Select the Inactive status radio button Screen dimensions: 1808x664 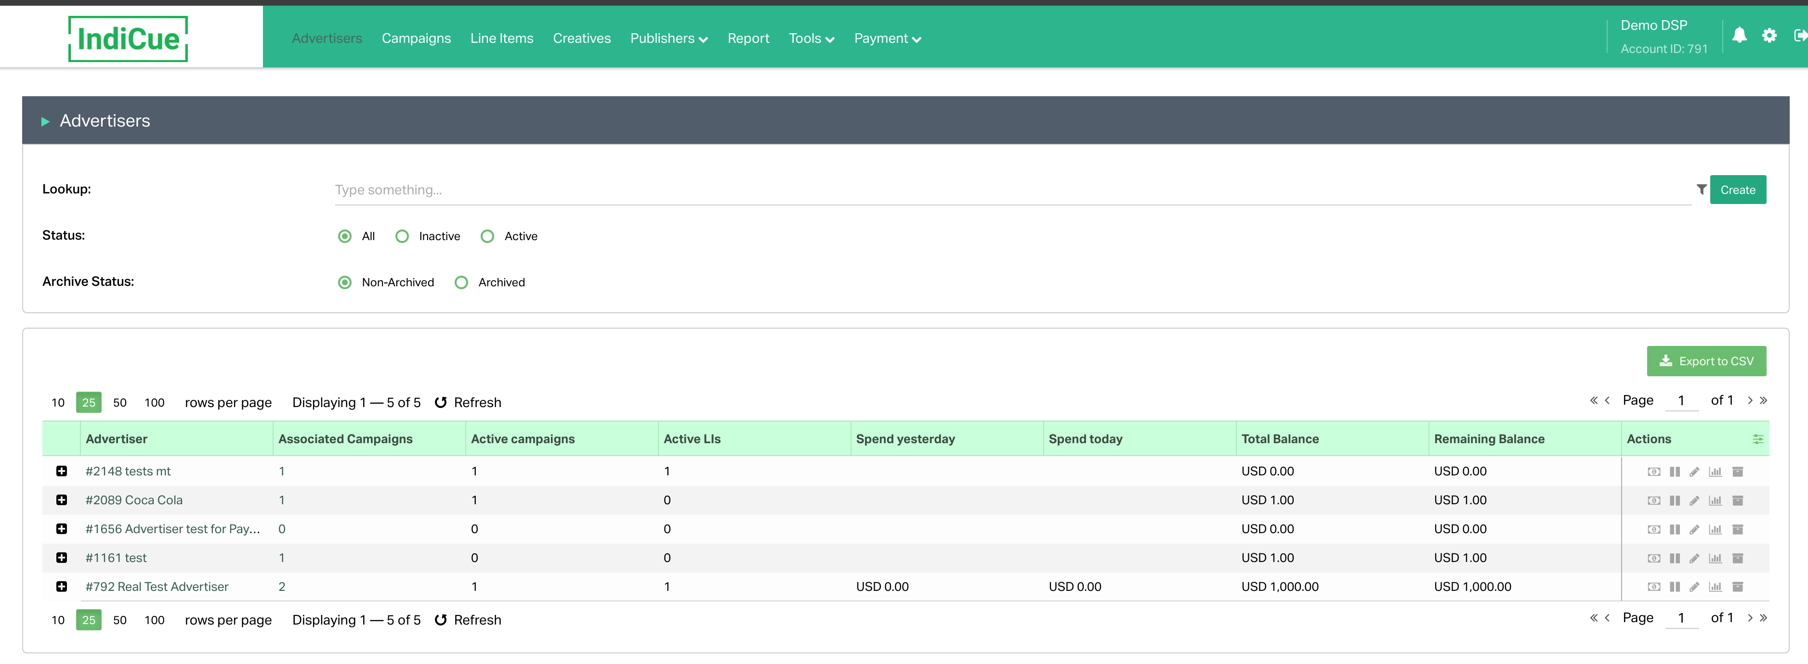tap(402, 236)
